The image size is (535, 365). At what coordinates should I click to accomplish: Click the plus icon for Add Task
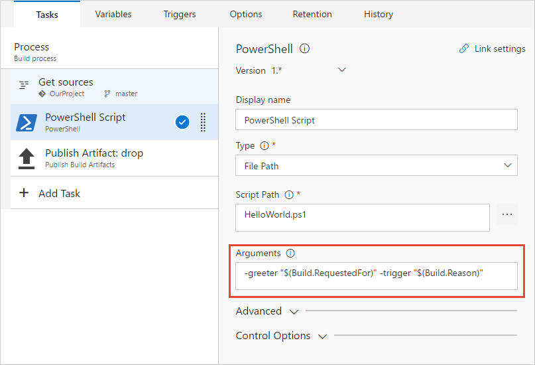click(24, 193)
